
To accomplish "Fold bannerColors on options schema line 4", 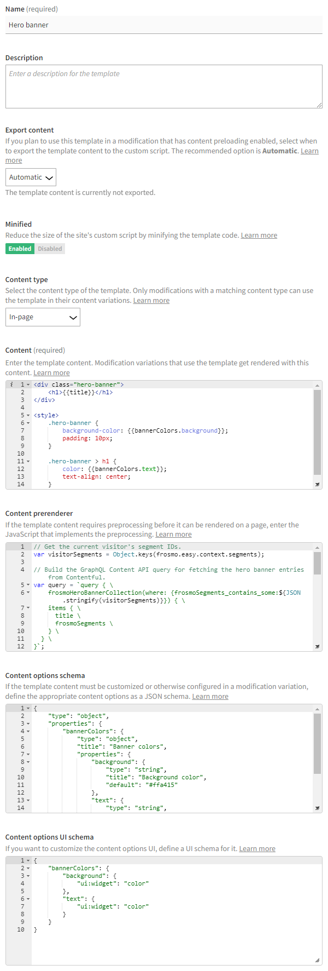I will (28, 731).
